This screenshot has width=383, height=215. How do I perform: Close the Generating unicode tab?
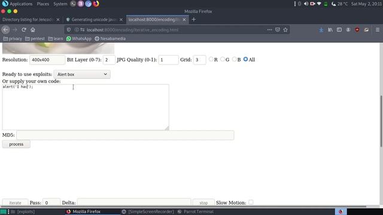click(x=121, y=20)
